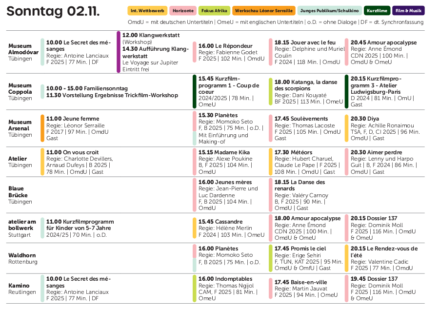Open the 16.00 Indomptables entry at Kamino
This screenshot has height=311, width=439.
coord(225,279)
